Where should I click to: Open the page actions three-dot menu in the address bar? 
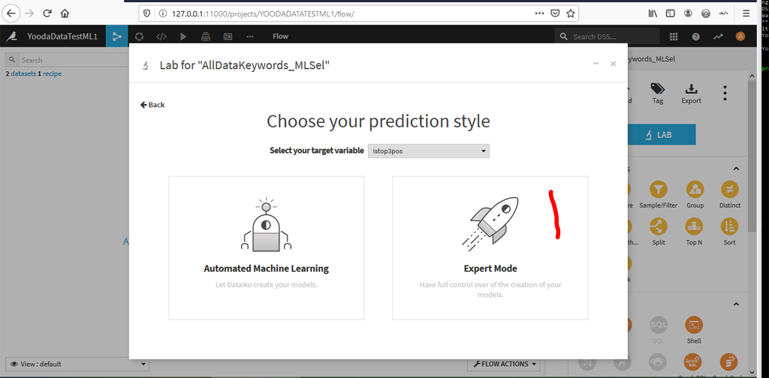pyautogui.click(x=539, y=13)
